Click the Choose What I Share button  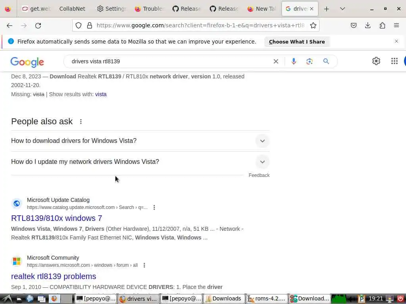[x=297, y=42]
